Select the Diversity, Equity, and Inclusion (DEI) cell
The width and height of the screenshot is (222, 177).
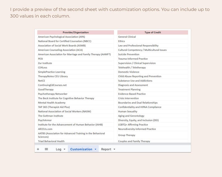point(153,120)
